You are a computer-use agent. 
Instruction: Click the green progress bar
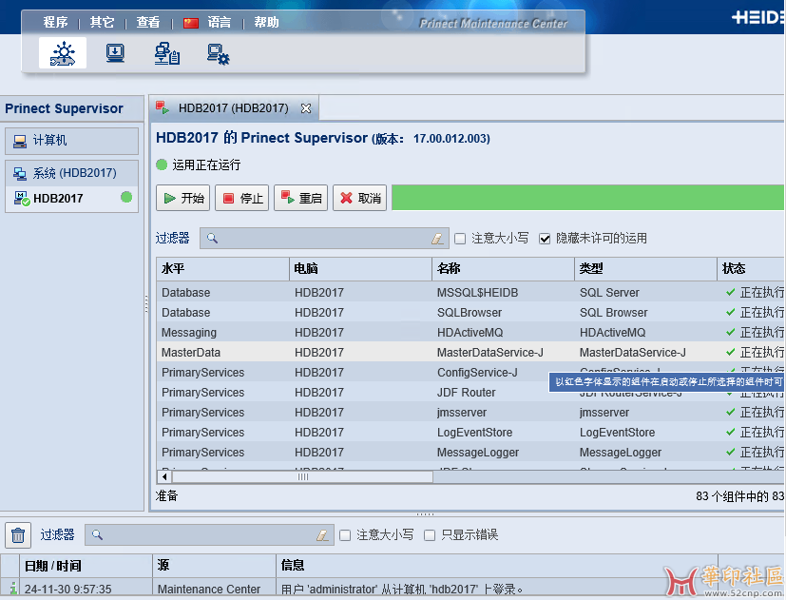587,198
